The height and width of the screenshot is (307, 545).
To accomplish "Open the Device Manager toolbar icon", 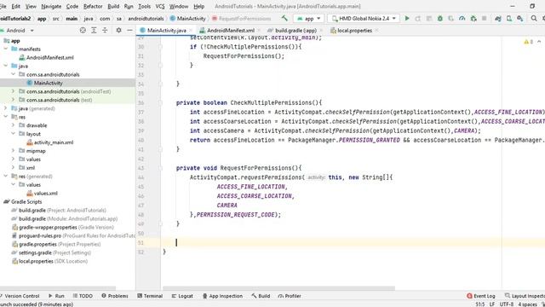I will pyautogui.click(x=509, y=19).
